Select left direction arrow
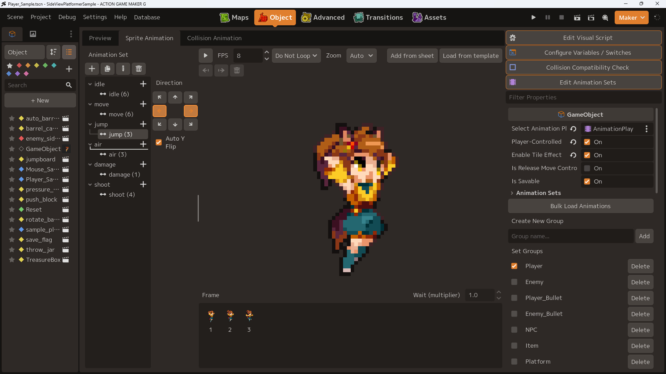Viewport: 666px width, 374px height. (160, 111)
